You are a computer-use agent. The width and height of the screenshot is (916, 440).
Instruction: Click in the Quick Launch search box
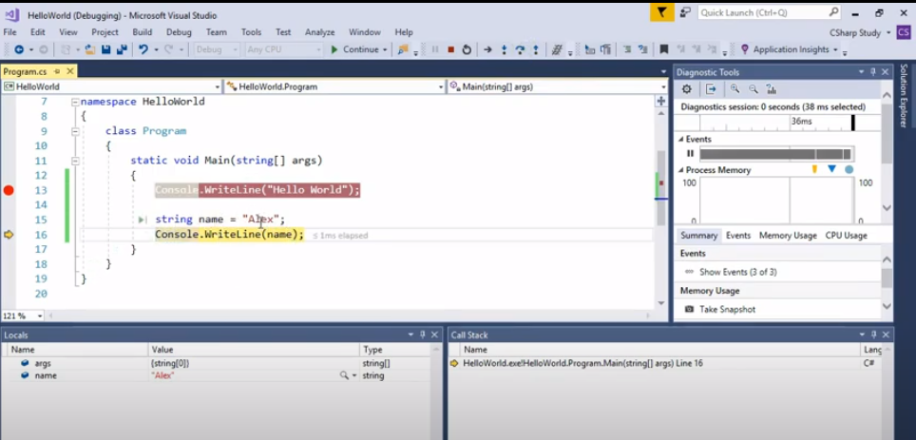pyautogui.click(x=770, y=12)
